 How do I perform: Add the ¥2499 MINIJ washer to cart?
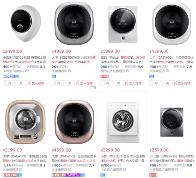(x=35, y=83)
